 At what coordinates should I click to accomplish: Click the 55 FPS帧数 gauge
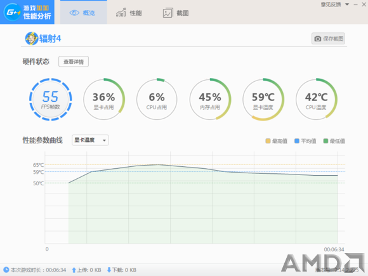51,99
